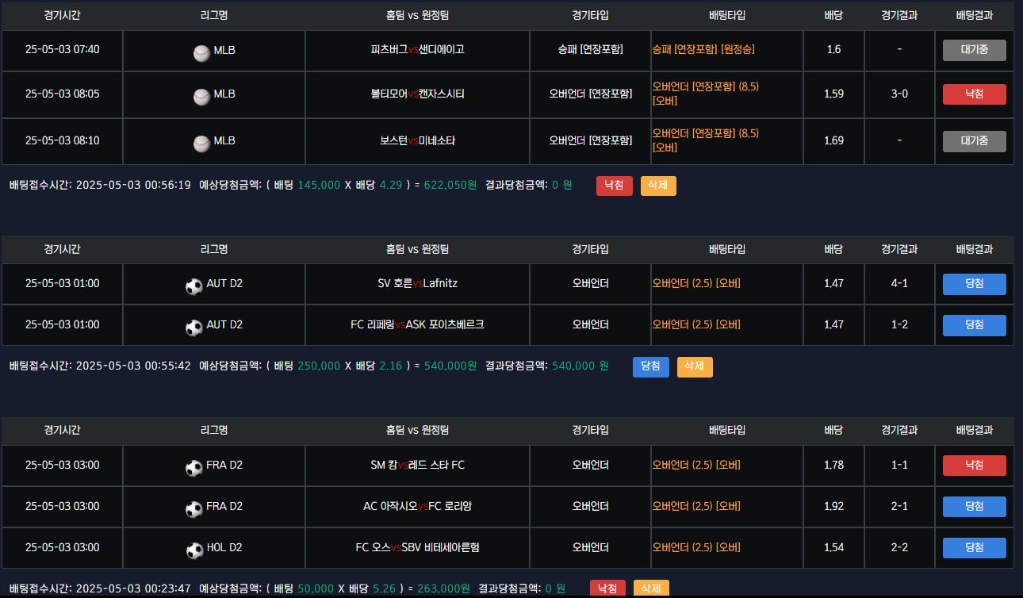
Task: Click the baseball icon in the 보스턴 vs 미네소타 row
Action: click(201, 144)
